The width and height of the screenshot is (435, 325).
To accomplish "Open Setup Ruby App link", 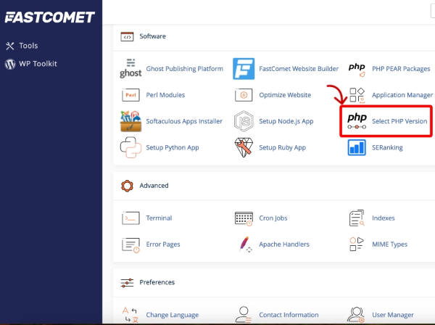I will pos(283,147).
